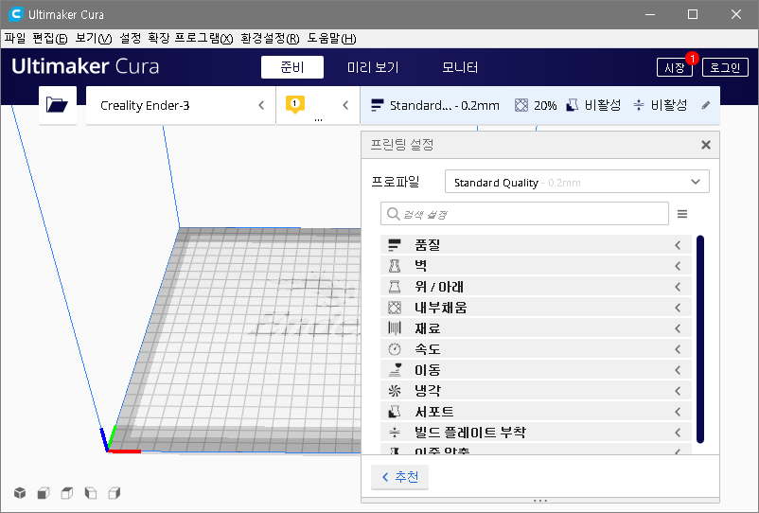The width and height of the screenshot is (759, 513).
Task: Expand the 위 / 아래 settings category
Action: pos(536,287)
